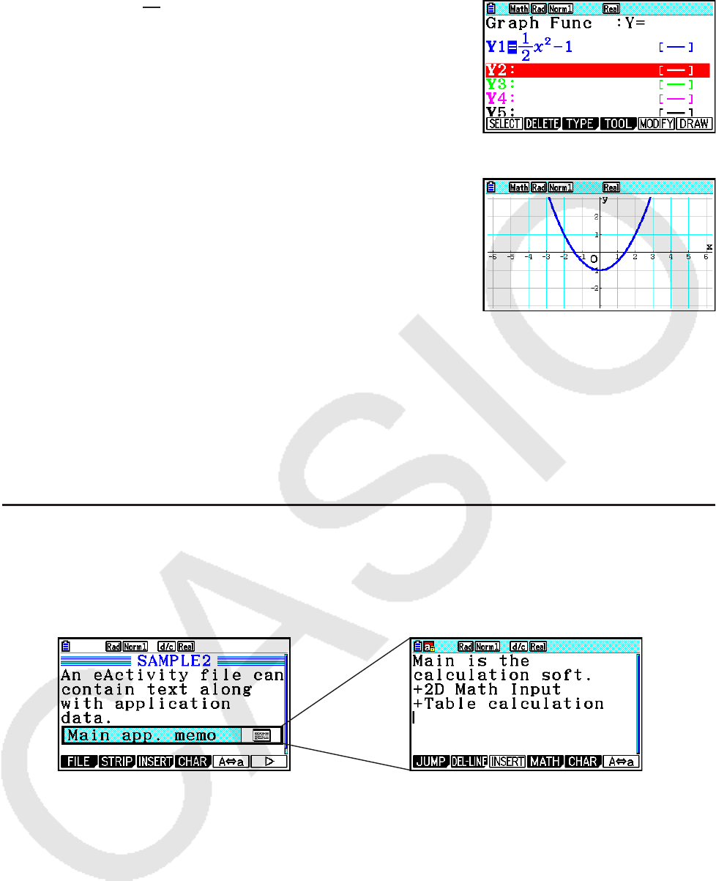Viewport: 716px width, 881px height.
Task: Open FILE menu in SAMPLE2 eActivity
Action: 78,762
